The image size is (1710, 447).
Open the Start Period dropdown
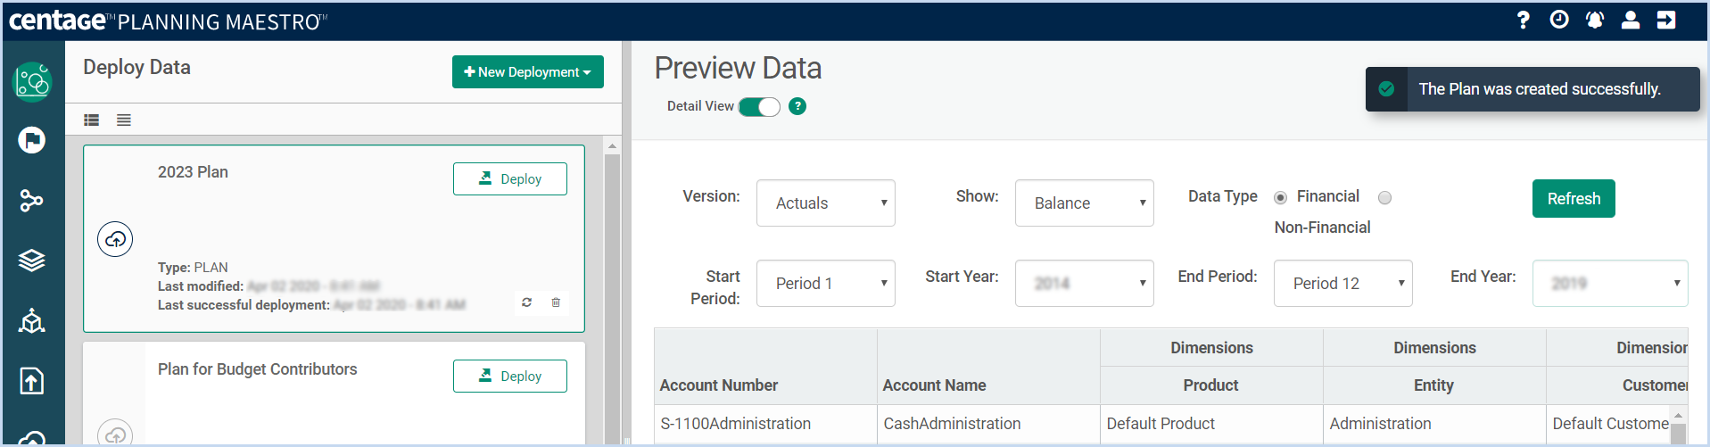[826, 284]
